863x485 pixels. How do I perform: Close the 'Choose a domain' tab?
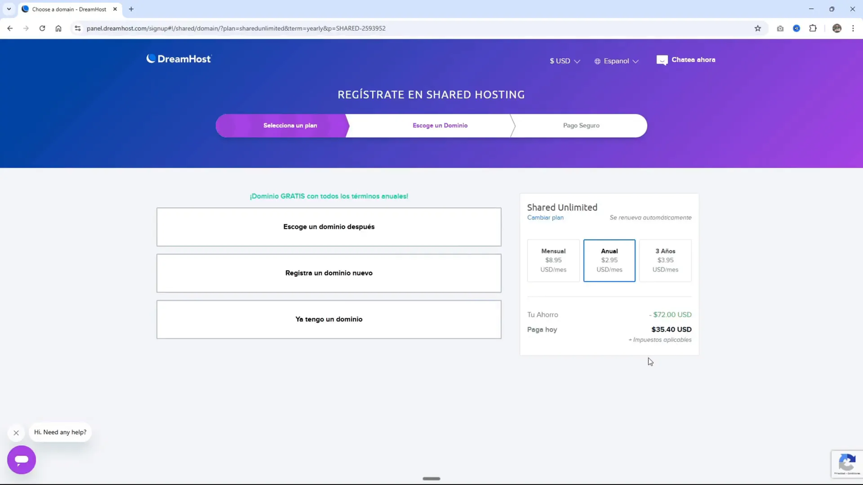(115, 9)
